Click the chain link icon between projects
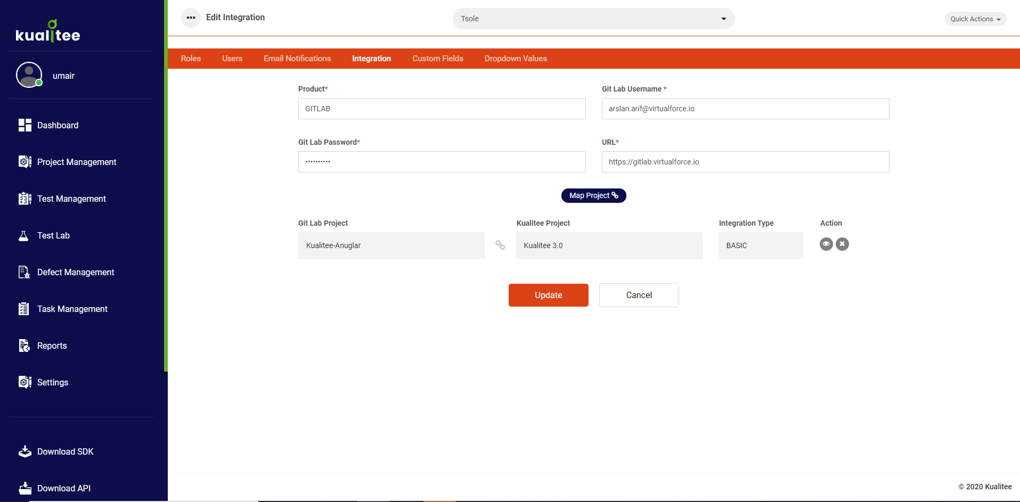 (500, 245)
